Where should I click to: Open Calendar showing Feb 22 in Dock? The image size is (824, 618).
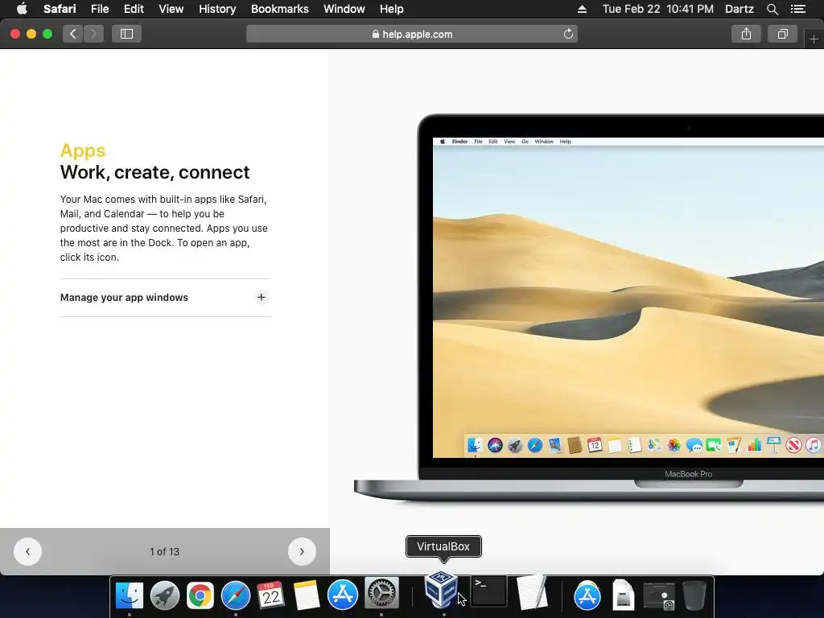(x=270, y=595)
